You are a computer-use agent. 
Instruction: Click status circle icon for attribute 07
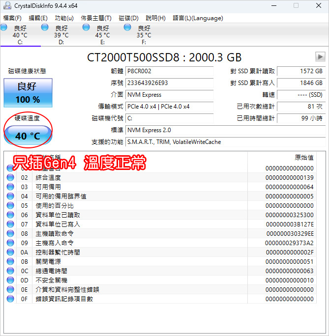click(10, 224)
